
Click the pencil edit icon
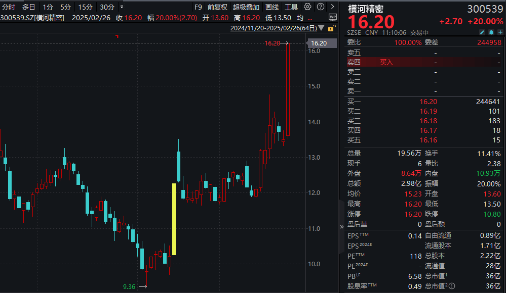pos(482,32)
